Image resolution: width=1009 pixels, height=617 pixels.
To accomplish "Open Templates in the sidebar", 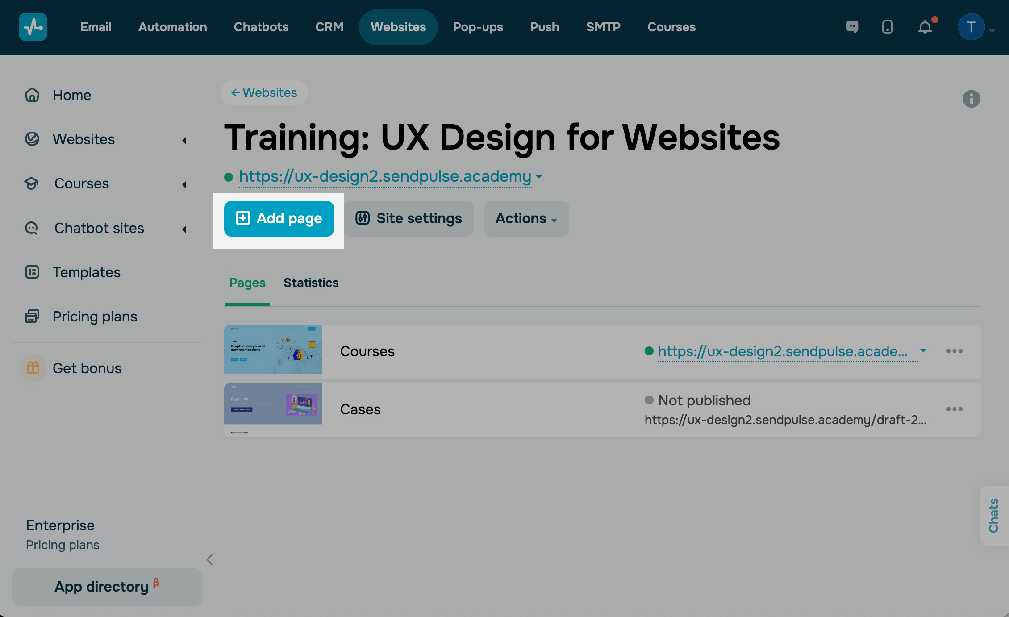I will (86, 272).
